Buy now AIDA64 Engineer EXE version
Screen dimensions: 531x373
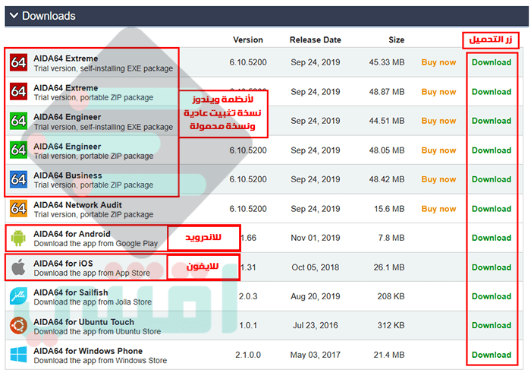438,121
